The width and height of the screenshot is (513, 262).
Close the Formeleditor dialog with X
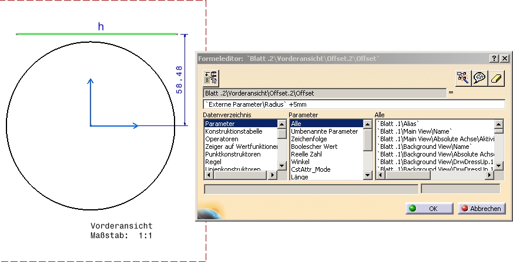point(505,59)
